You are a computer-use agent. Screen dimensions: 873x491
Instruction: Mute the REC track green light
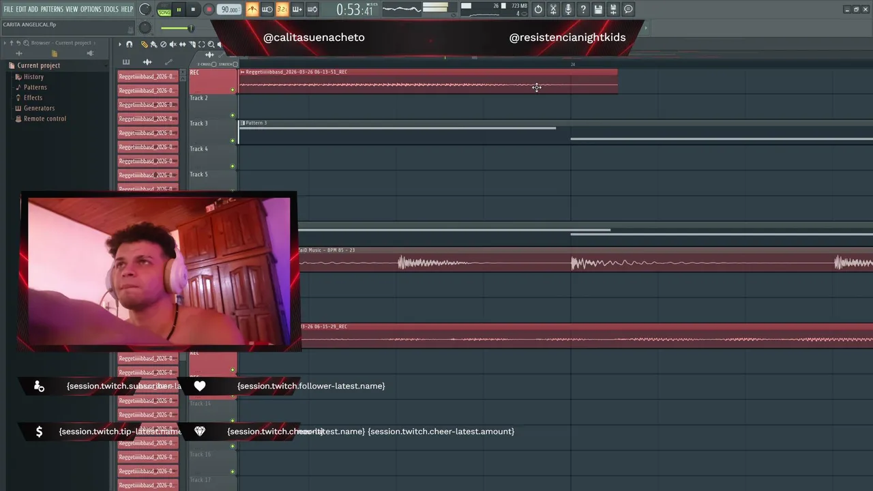click(x=233, y=90)
